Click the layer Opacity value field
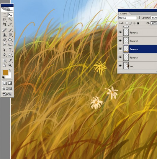Viewport: 157px width, 159px height. 154,18
